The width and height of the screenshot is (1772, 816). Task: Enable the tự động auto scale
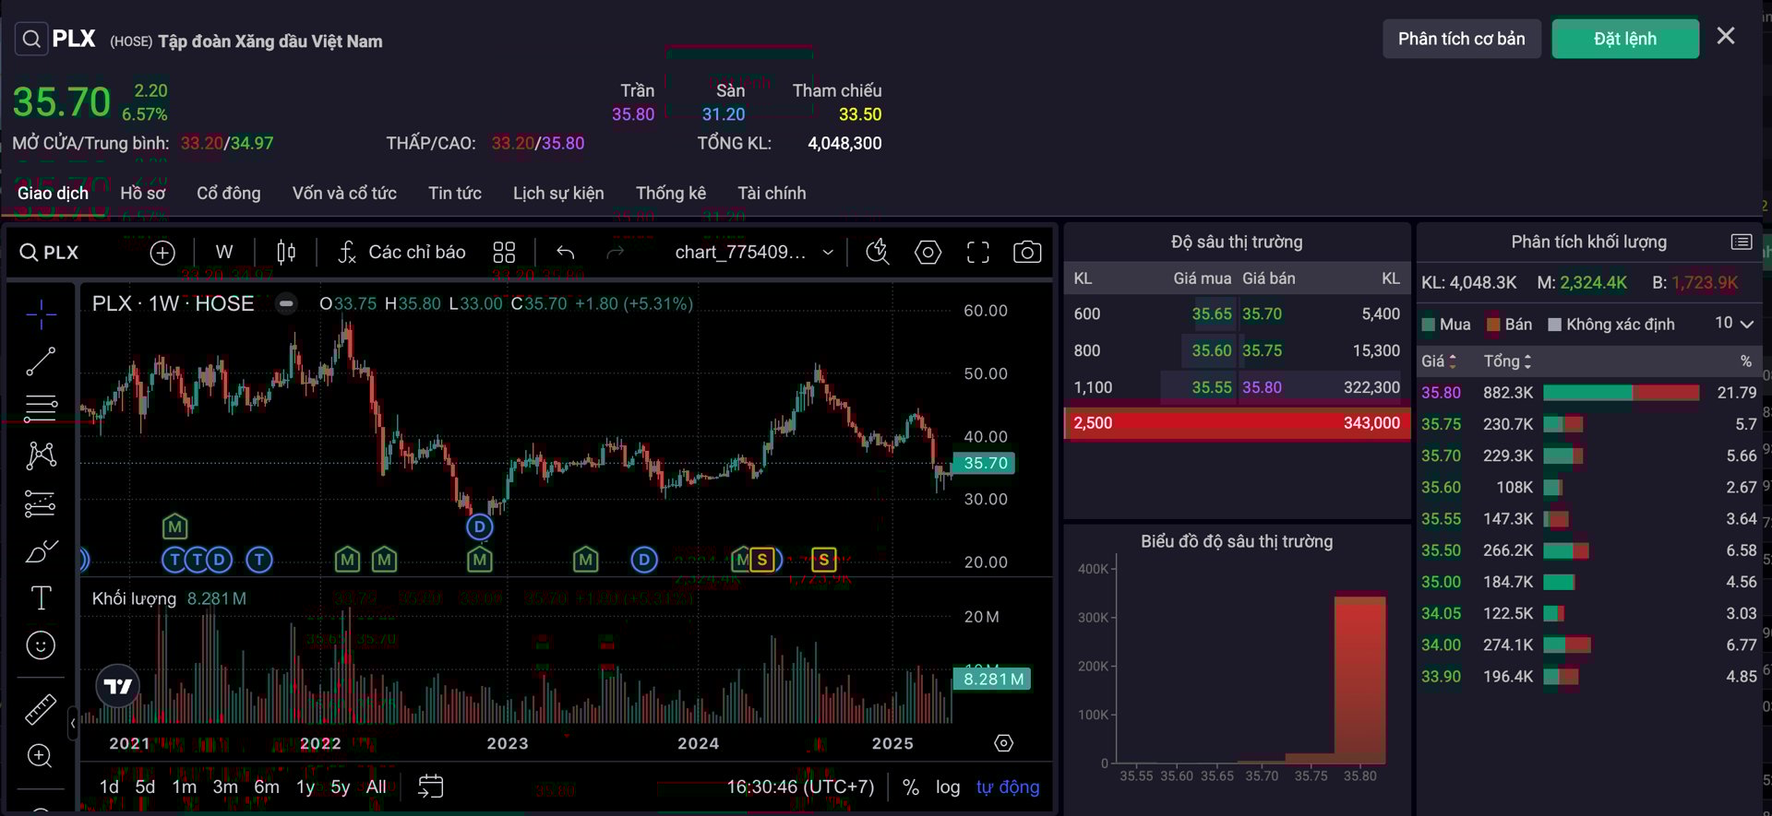tap(1007, 786)
